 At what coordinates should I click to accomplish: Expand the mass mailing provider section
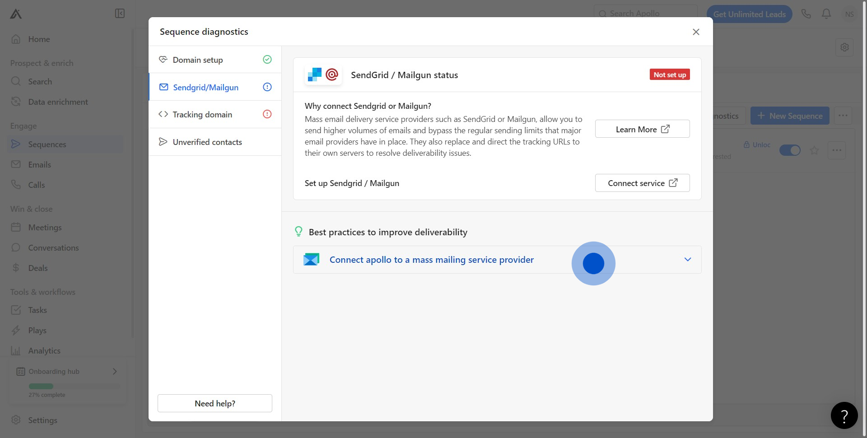click(x=687, y=260)
